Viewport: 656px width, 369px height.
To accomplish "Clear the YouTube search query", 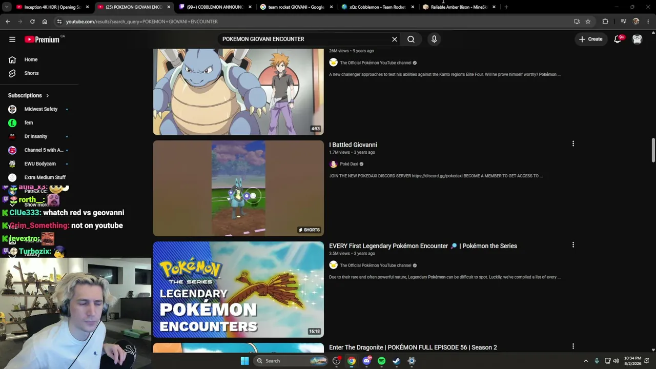I will click(395, 39).
